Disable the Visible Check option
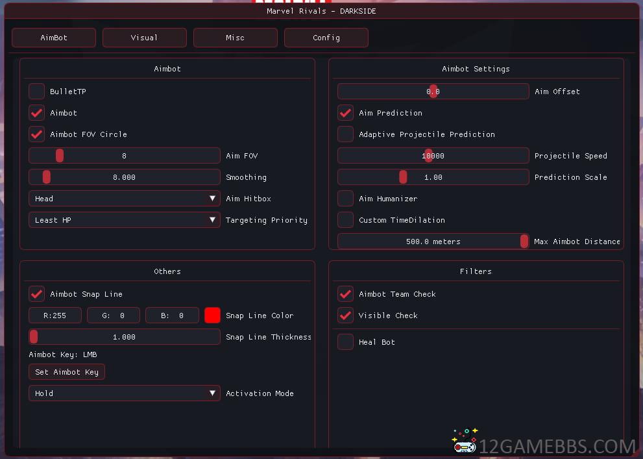 coord(345,316)
